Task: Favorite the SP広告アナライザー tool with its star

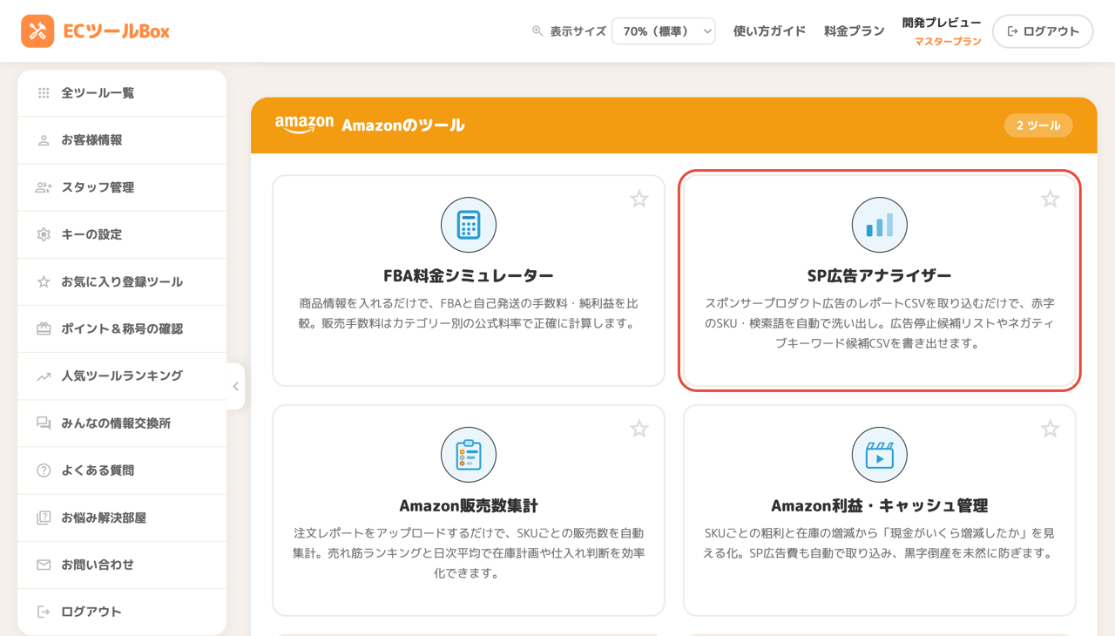Action: [x=1051, y=199]
